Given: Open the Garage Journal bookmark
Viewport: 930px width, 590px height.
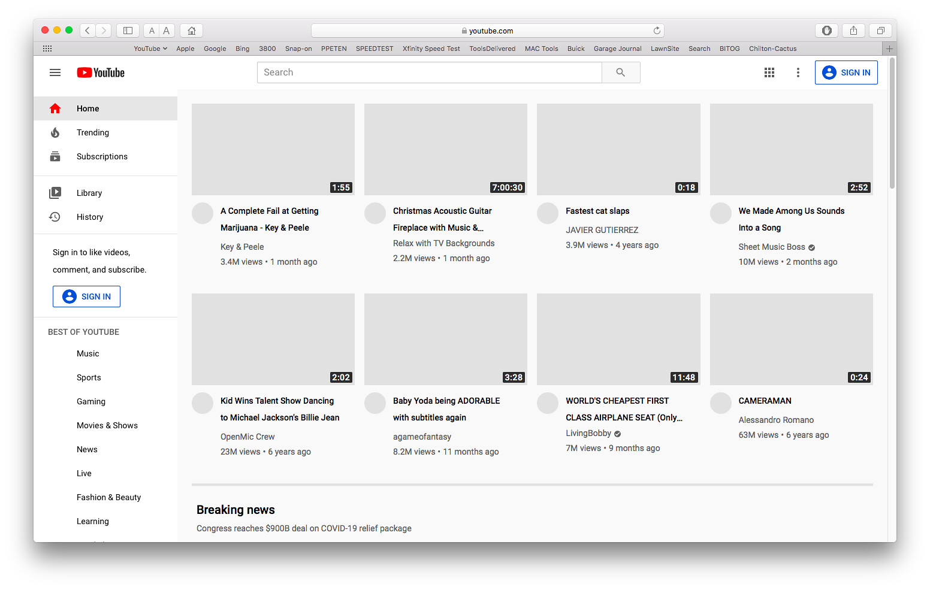Looking at the screenshot, I should click(x=618, y=49).
